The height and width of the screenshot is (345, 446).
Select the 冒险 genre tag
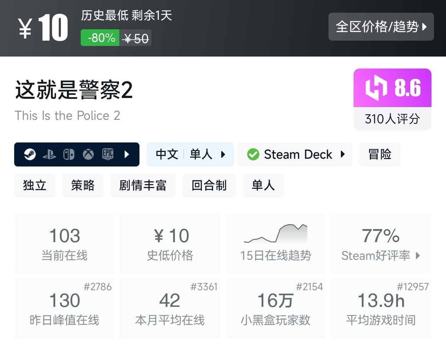[379, 154]
